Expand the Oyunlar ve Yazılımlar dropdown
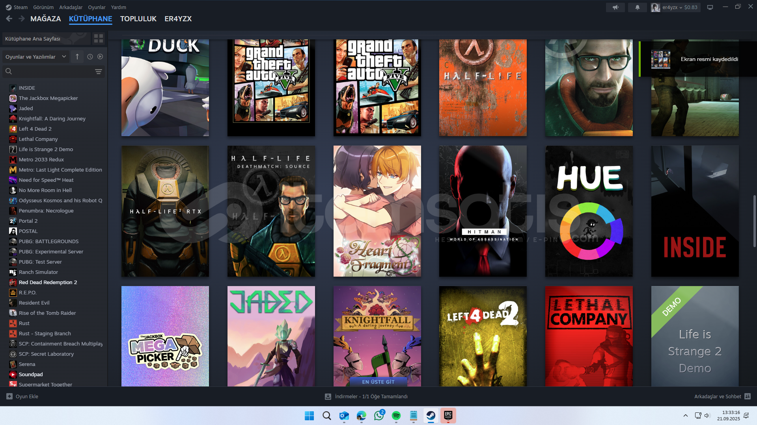 click(x=36, y=57)
